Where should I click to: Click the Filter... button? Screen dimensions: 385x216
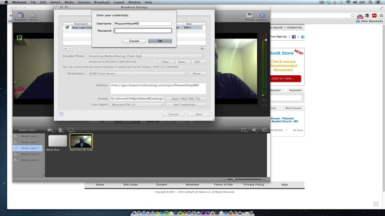pyautogui.click(x=166, y=62)
